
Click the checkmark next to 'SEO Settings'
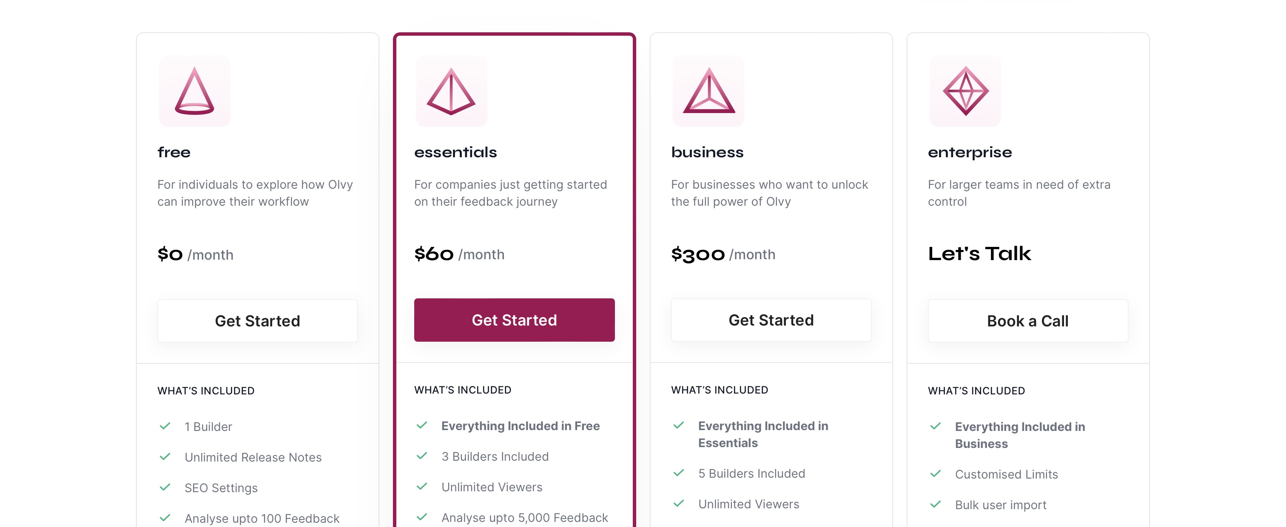point(165,487)
